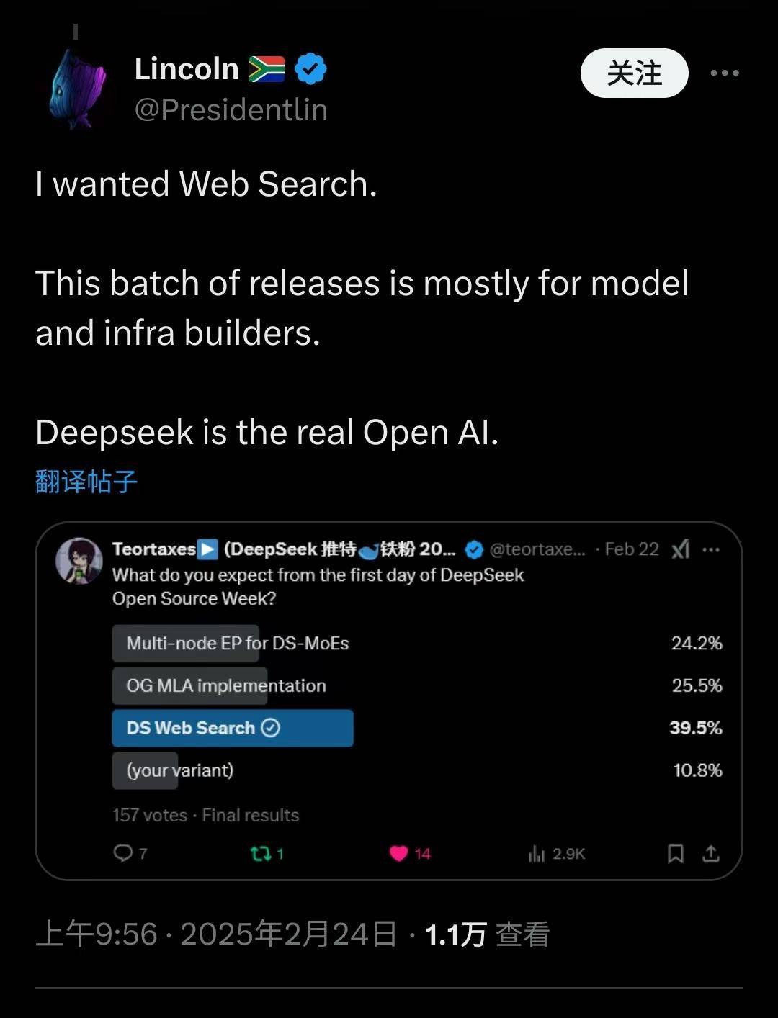Click Lincoln's Groot profile avatar
778x1018 pixels.
79,89
